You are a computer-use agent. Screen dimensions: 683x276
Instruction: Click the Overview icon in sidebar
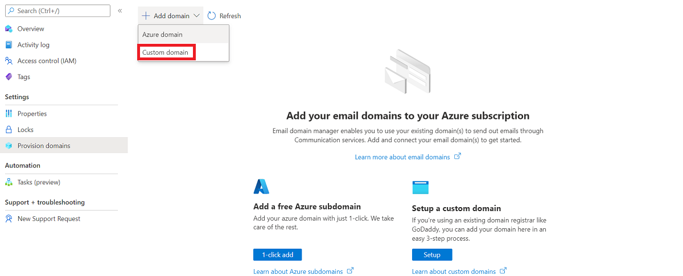[x=9, y=28]
